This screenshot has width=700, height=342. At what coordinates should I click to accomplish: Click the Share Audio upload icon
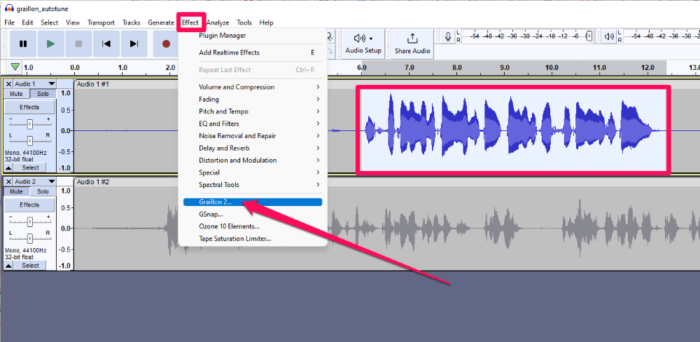pos(412,39)
